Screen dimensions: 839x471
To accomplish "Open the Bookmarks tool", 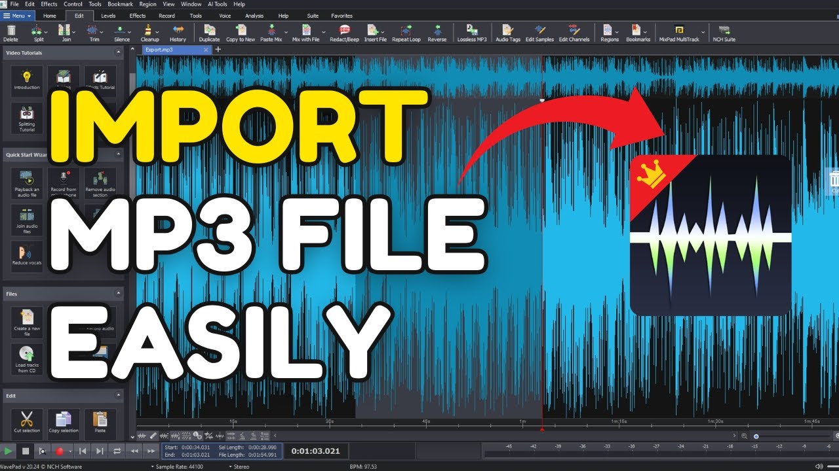I will tap(638, 33).
